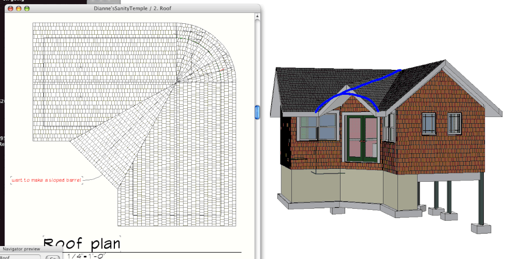517x259 pixels.
Task: Click the 1/4" scale text under title
Action: tap(87, 256)
